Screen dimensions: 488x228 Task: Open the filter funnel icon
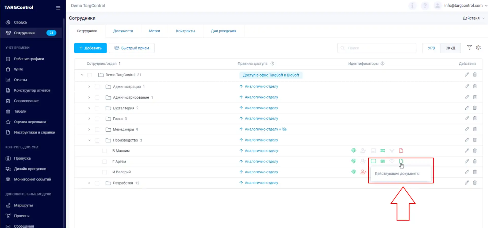469,48
